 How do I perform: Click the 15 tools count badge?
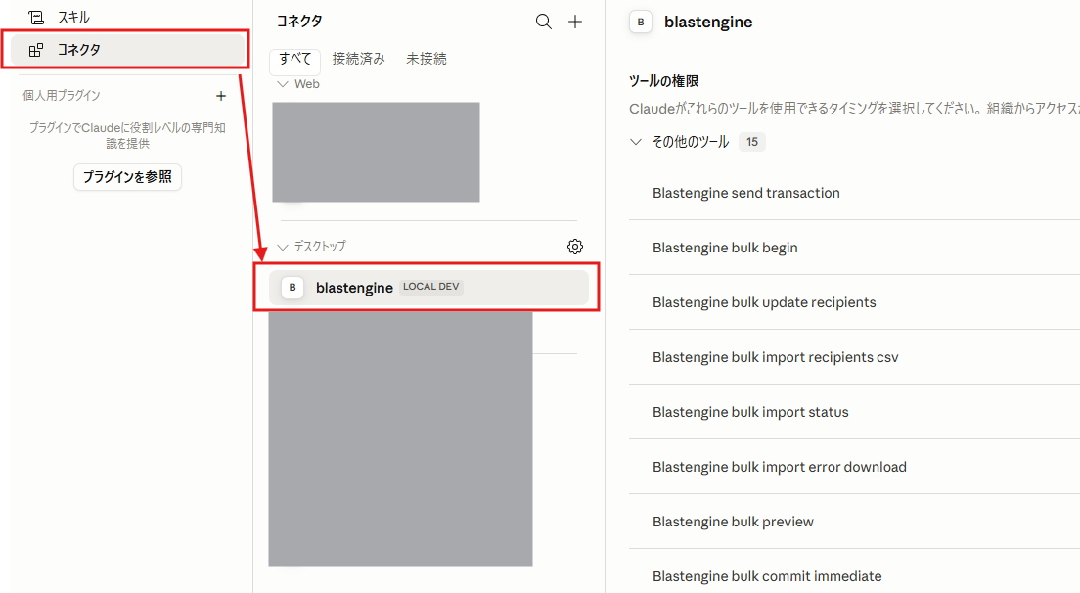pyautogui.click(x=752, y=142)
